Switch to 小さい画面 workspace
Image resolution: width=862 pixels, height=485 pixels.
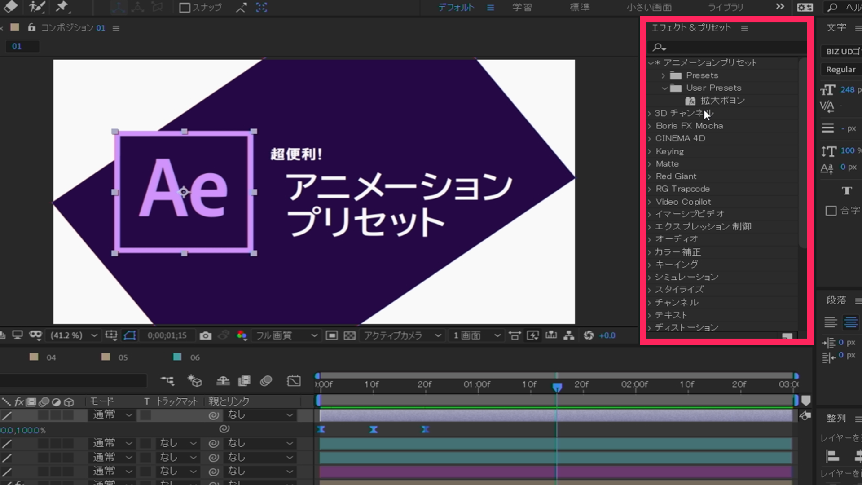coord(649,8)
